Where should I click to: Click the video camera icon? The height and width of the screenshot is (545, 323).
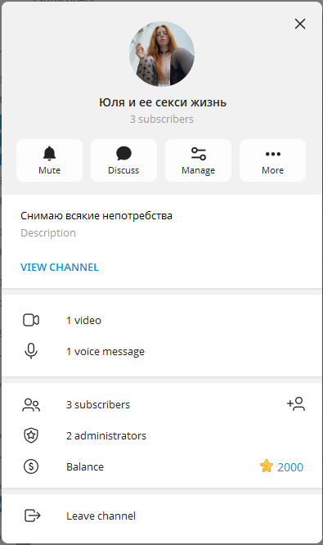(31, 320)
